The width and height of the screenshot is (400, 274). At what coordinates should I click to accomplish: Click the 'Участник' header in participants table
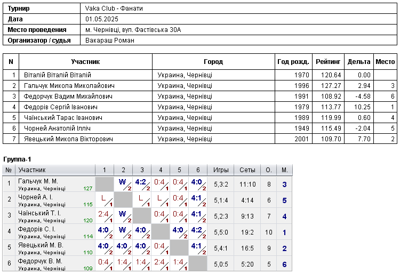[x=85, y=62]
